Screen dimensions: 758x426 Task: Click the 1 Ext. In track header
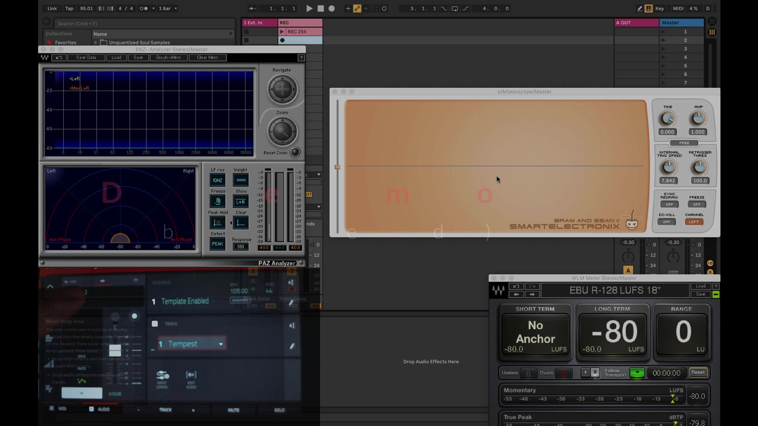(x=260, y=23)
